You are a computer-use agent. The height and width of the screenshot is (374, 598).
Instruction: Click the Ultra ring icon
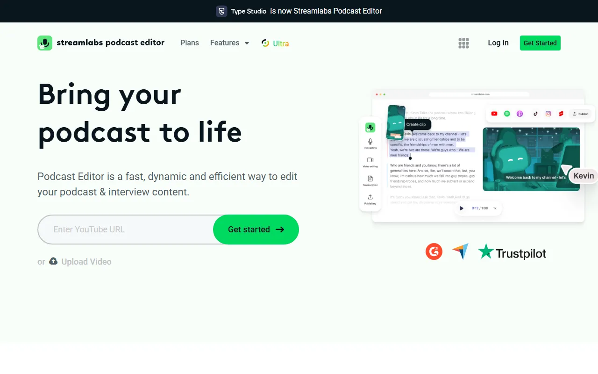click(x=265, y=43)
